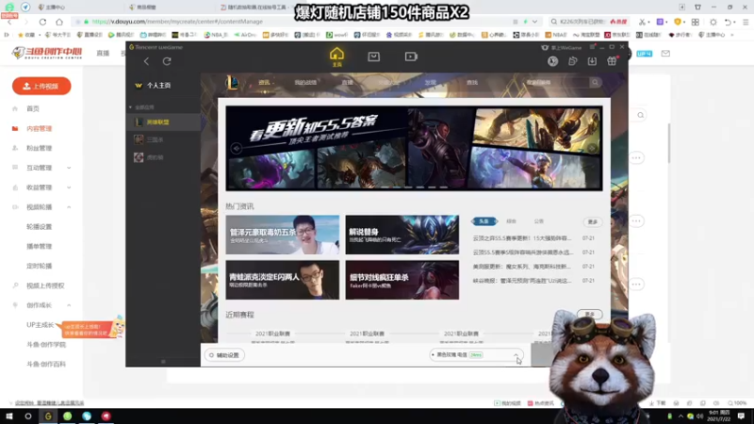Click the League of Legends logo icon
Screen dimensions: 754x424
pos(232,83)
